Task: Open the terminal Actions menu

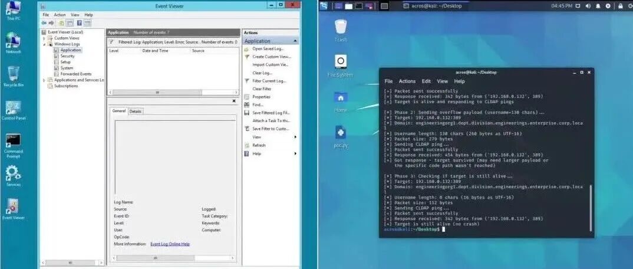Action: [x=407, y=81]
